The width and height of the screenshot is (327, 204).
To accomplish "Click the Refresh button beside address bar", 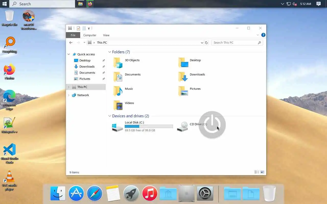I will pos(206,43).
